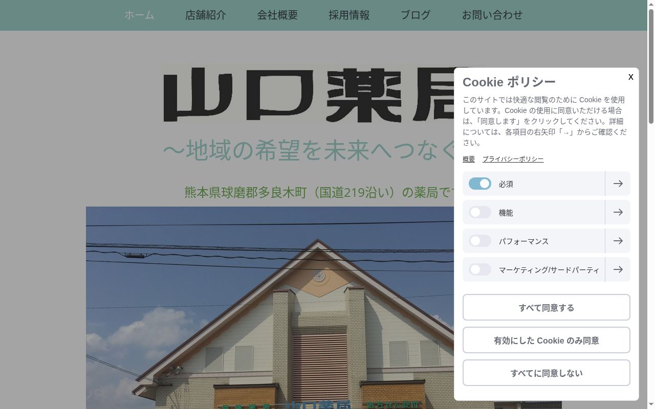This screenshot has height=409, width=655.
Task: Show パフォーマンス details via arrow
Action: pyautogui.click(x=618, y=241)
